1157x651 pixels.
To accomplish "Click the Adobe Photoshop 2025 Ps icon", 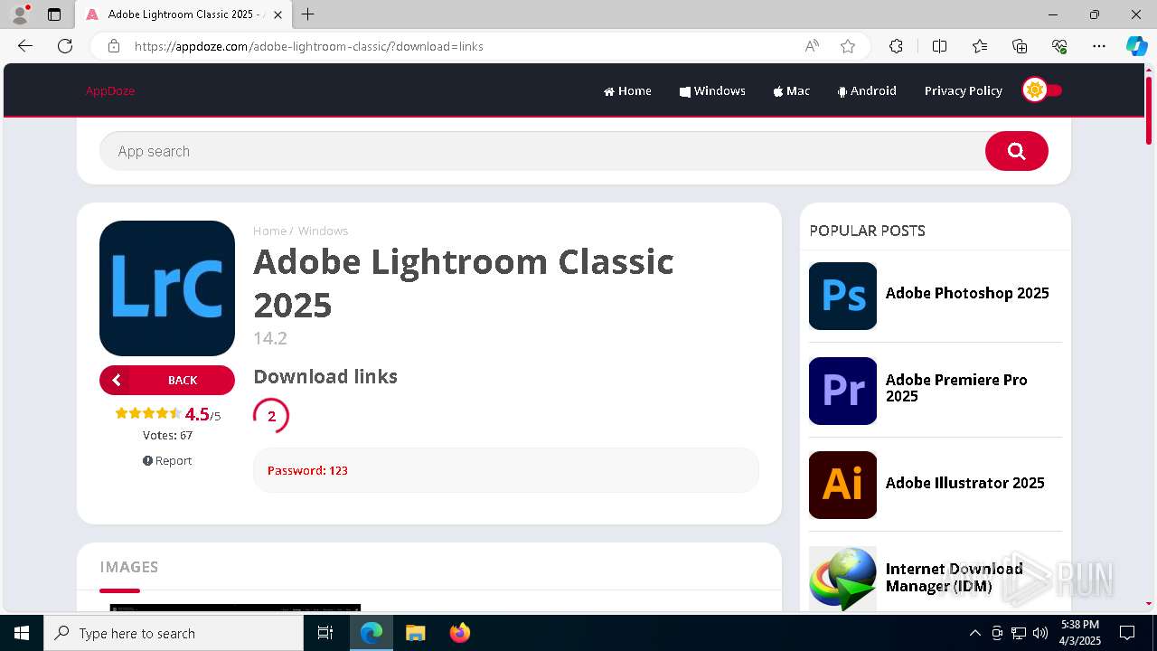I will 842,296.
